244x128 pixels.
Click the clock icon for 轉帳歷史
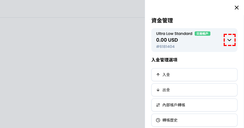click(x=158, y=120)
